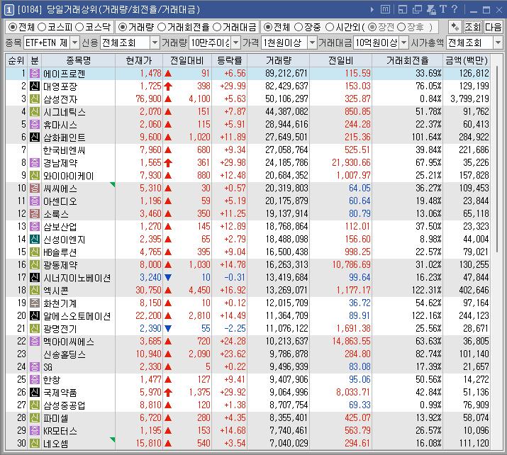The height and width of the screenshot is (455, 507).
Task: Select the 신송홀딩스 stock name
Action: point(65,354)
